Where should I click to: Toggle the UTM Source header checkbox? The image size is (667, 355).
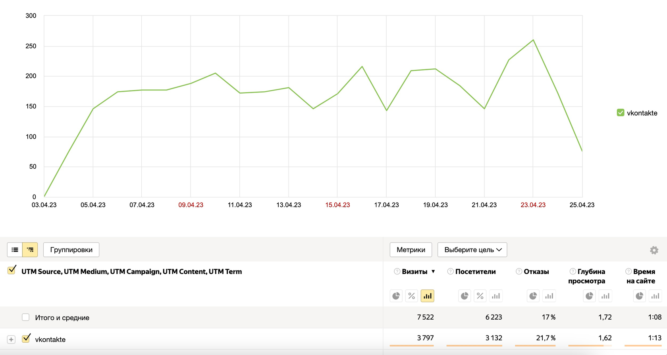[12, 270]
